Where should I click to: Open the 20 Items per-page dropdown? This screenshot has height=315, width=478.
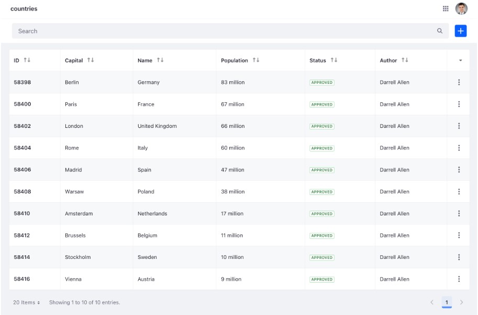(x=27, y=302)
